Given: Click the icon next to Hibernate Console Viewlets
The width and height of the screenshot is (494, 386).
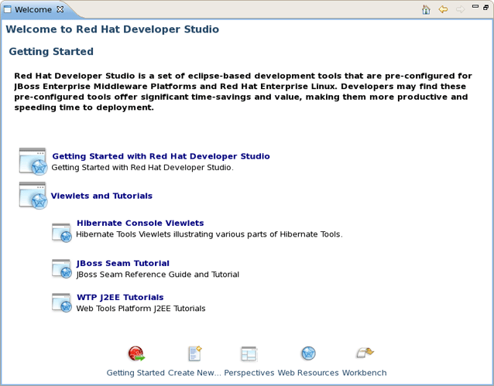Looking at the screenshot, I should coord(62,231).
